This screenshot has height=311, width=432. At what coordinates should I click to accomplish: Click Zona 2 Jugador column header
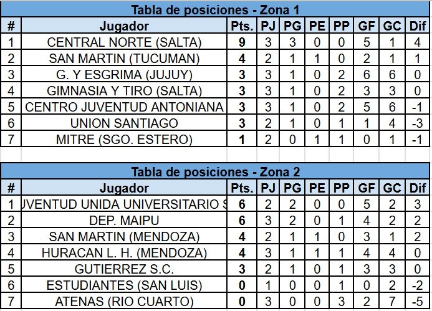pos(124,188)
